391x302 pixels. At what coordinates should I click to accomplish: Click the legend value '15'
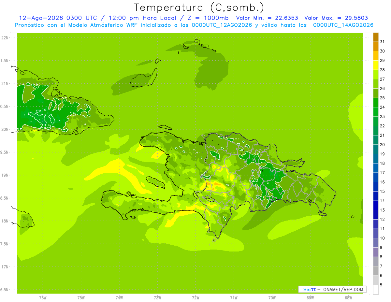point(383,192)
